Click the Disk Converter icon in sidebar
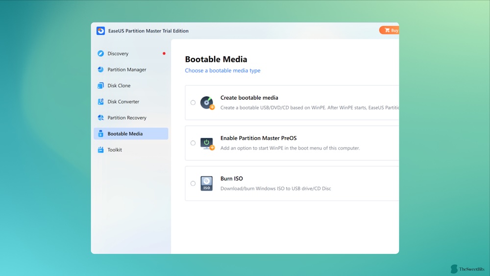 100,101
